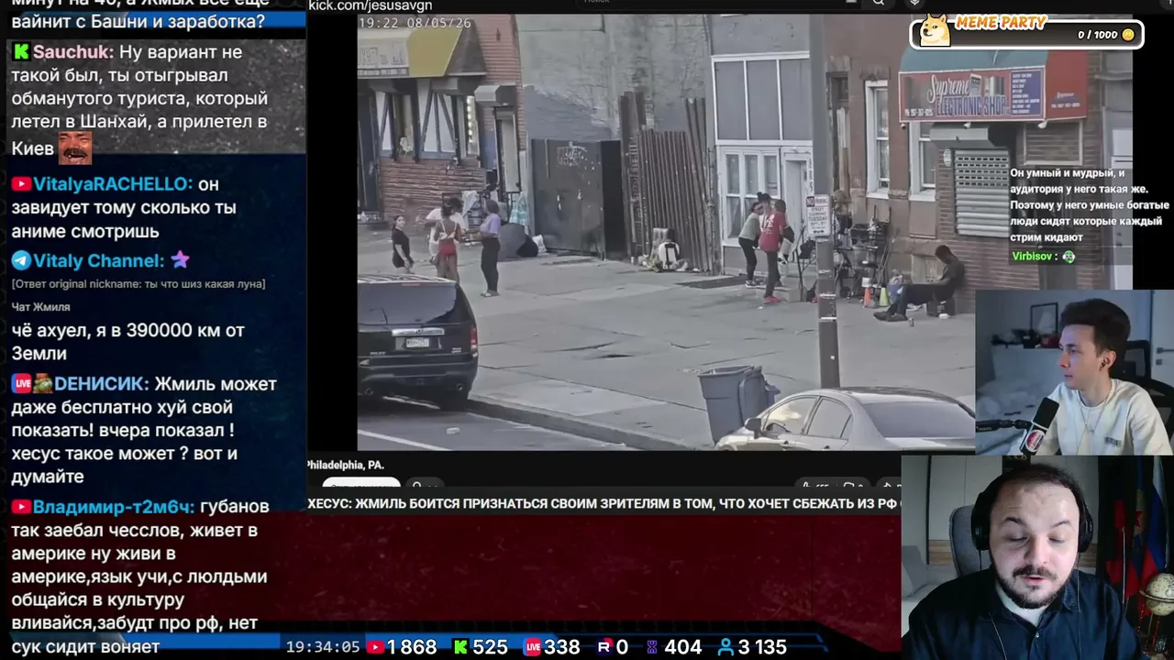Click the laughing face emote in Sauchuk's message
The width and height of the screenshot is (1174, 660).
tap(74, 147)
